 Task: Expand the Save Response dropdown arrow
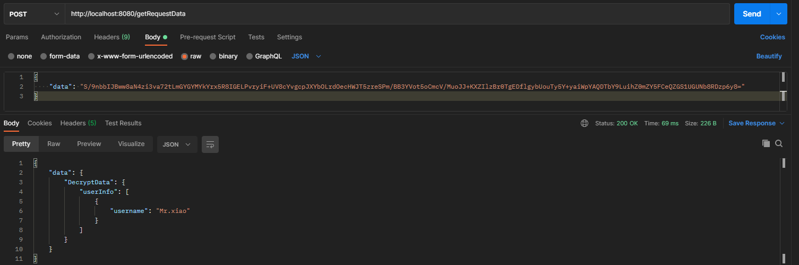[x=781, y=123]
